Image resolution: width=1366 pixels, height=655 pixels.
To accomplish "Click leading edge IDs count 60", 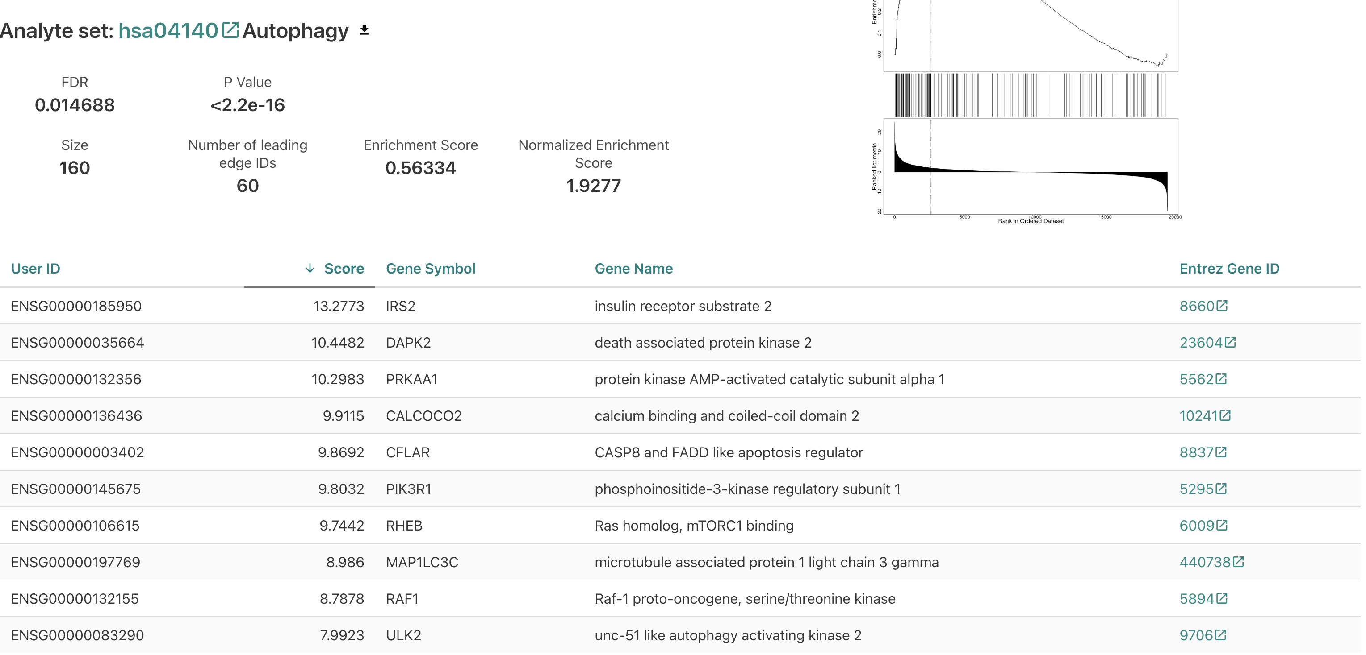I will 247,185.
